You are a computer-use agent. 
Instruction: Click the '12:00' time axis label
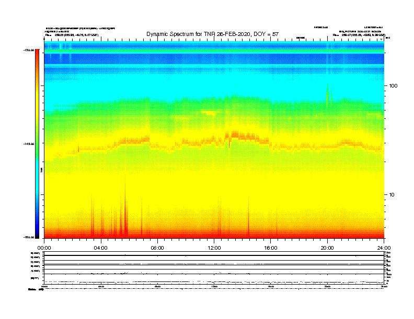[x=214, y=248]
